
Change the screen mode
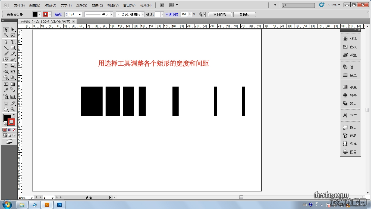point(9,142)
